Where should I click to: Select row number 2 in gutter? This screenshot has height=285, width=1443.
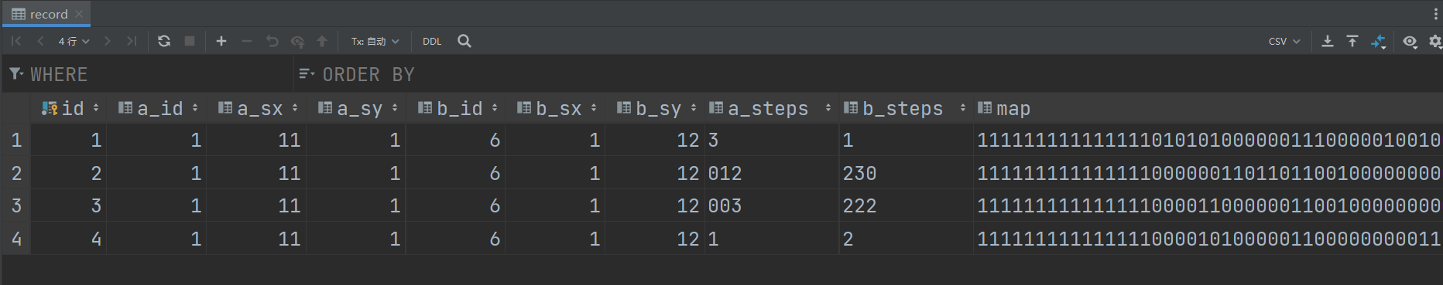click(16, 173)
